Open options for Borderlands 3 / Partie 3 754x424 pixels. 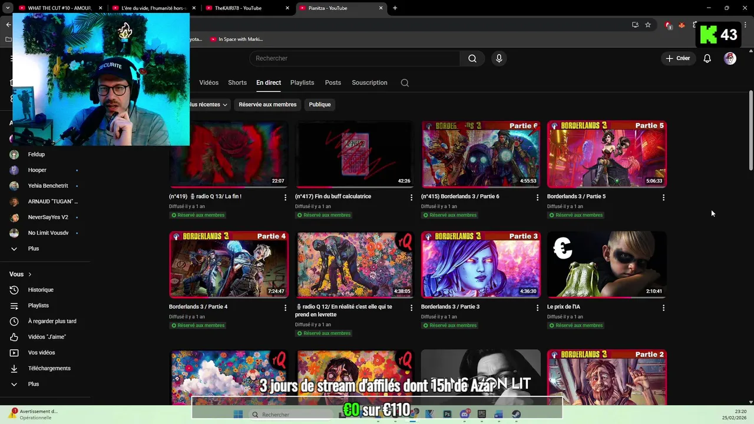537,307
